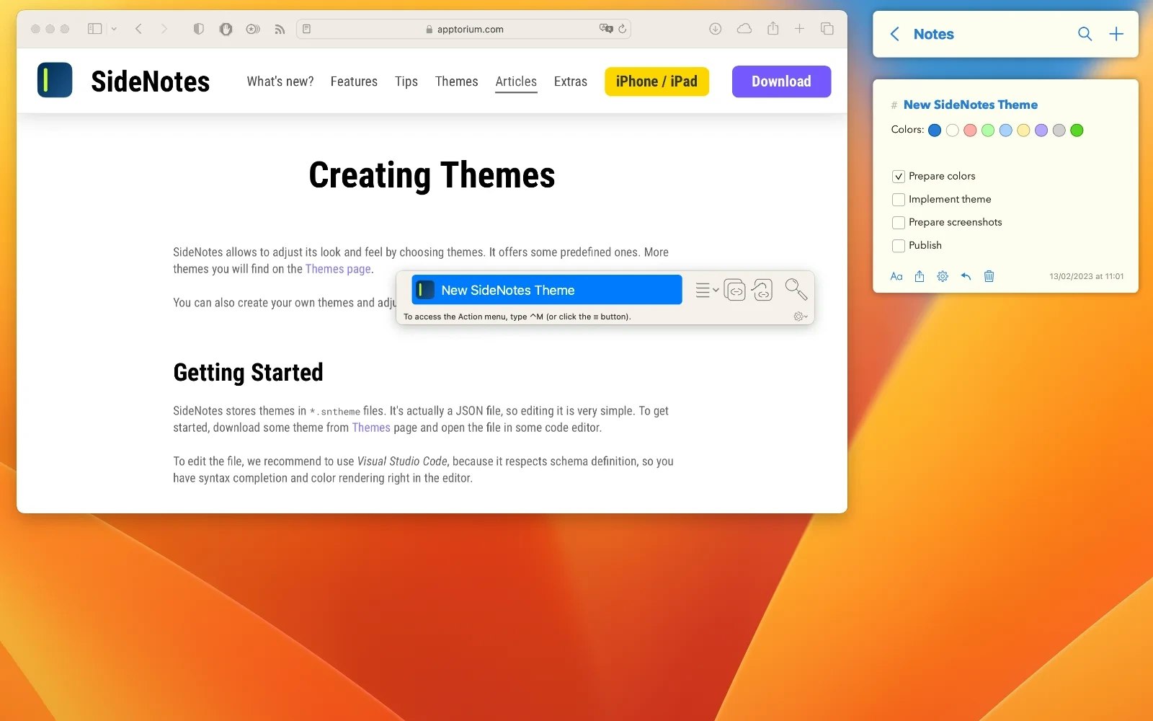Click the circular target extension icon beside RSS
This screenshot has width=1153, height=721.
pos(252,30)
